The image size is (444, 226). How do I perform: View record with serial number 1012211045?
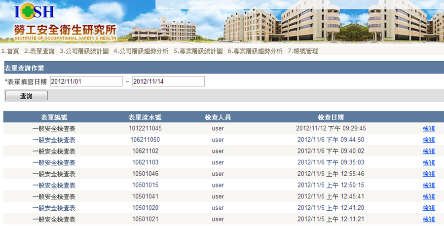[428, 128]
